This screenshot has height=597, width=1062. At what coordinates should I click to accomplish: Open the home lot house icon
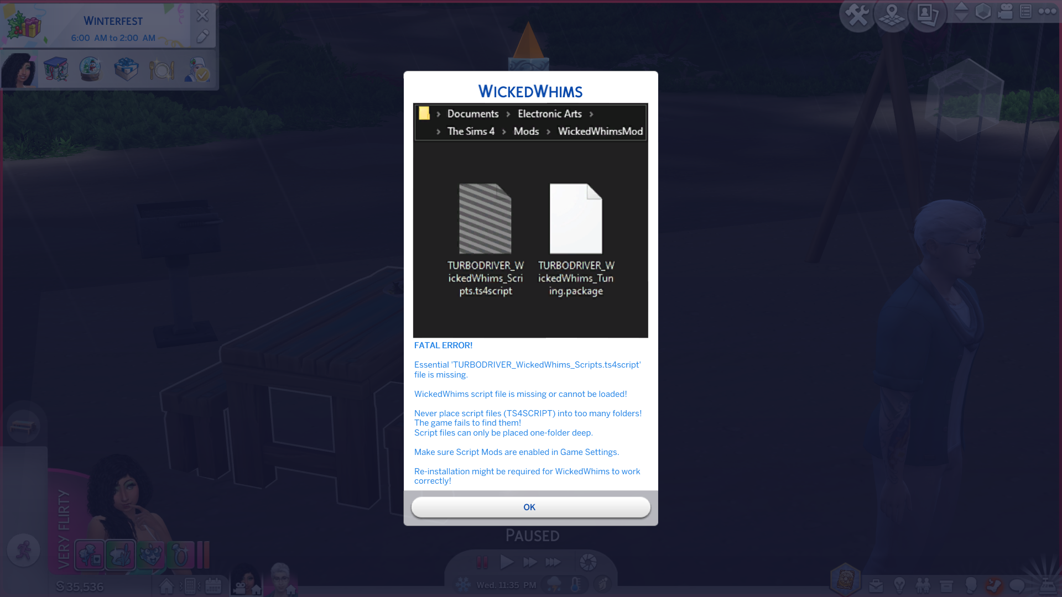click(x=166, y=586)
